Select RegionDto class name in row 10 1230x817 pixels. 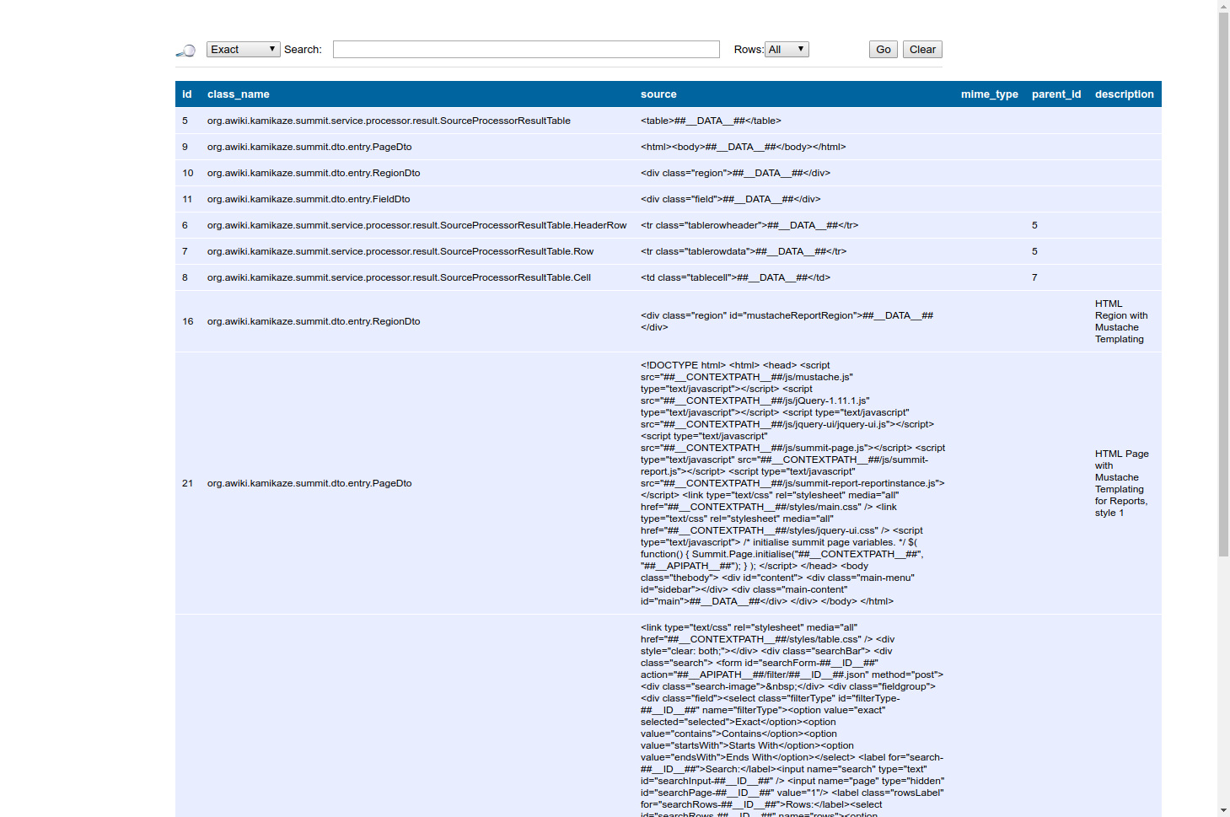pos(314,173)
